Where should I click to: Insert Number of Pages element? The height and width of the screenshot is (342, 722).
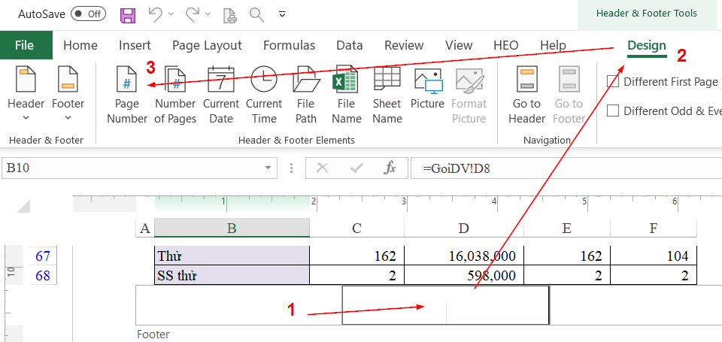175,94
